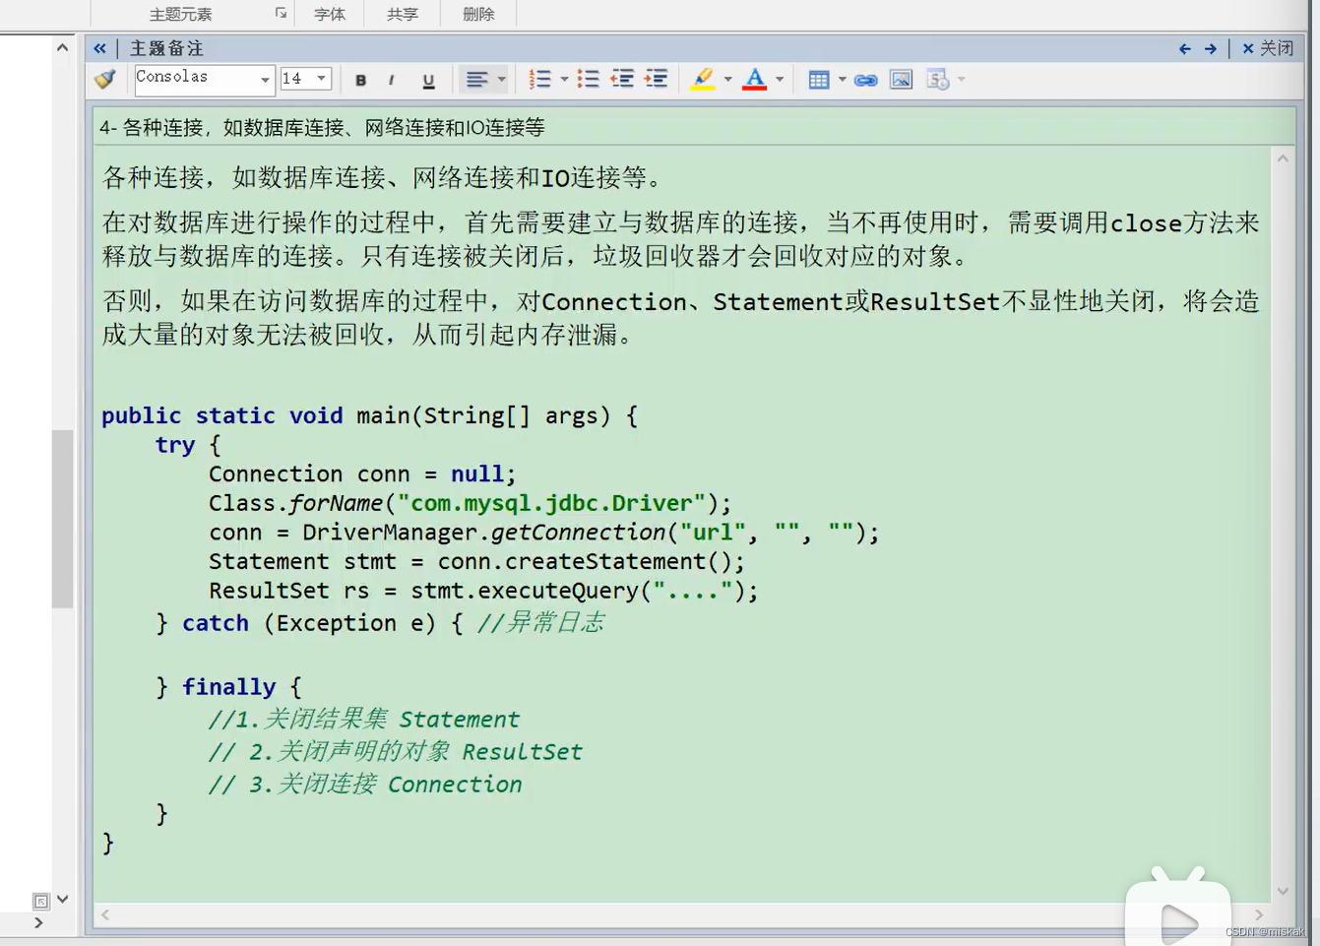Toggle bold formatting
The image size is (1320, 946).
tap(360, 80)
